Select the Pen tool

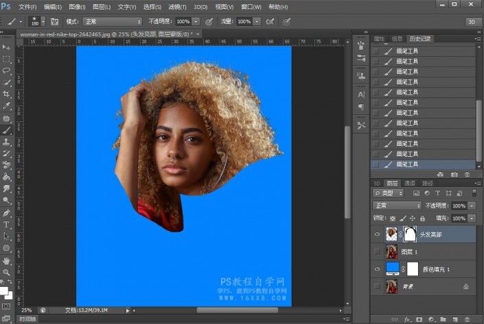[6, 212]
